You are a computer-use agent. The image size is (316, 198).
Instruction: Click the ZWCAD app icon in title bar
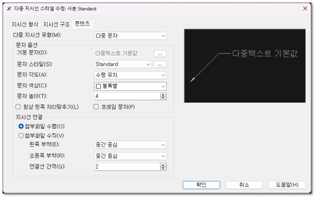(x=9, y=8)
